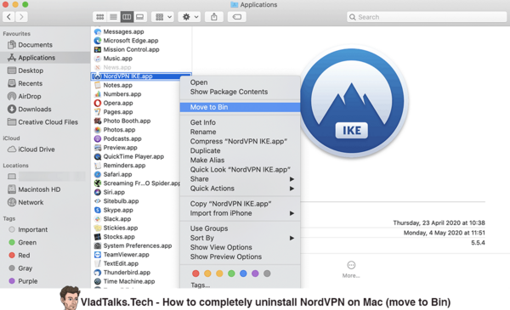Expand the Quick Actions submenu
Image resolution: width=510 pixels, height=310 pixels.
coord(240,189)
